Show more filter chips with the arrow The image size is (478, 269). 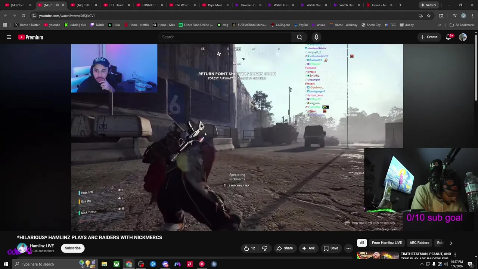coord(451,243)
